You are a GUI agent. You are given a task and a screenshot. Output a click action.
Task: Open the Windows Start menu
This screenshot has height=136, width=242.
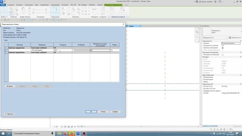[3, 133]
